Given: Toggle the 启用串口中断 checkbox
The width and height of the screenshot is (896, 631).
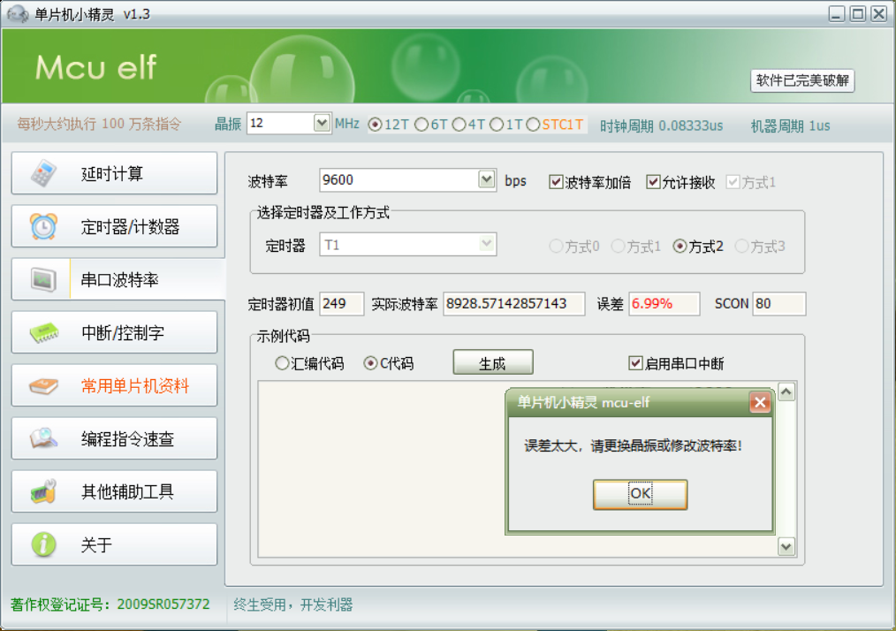Looking at the screenshot, I should click(635, 363).
